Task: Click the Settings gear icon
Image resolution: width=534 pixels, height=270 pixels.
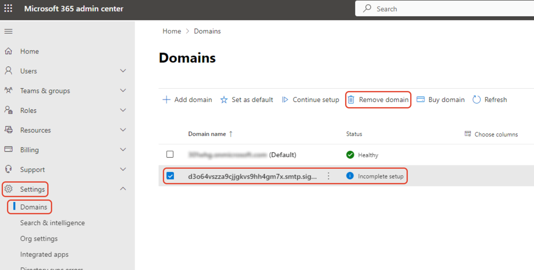Action: tap(9, 189)
